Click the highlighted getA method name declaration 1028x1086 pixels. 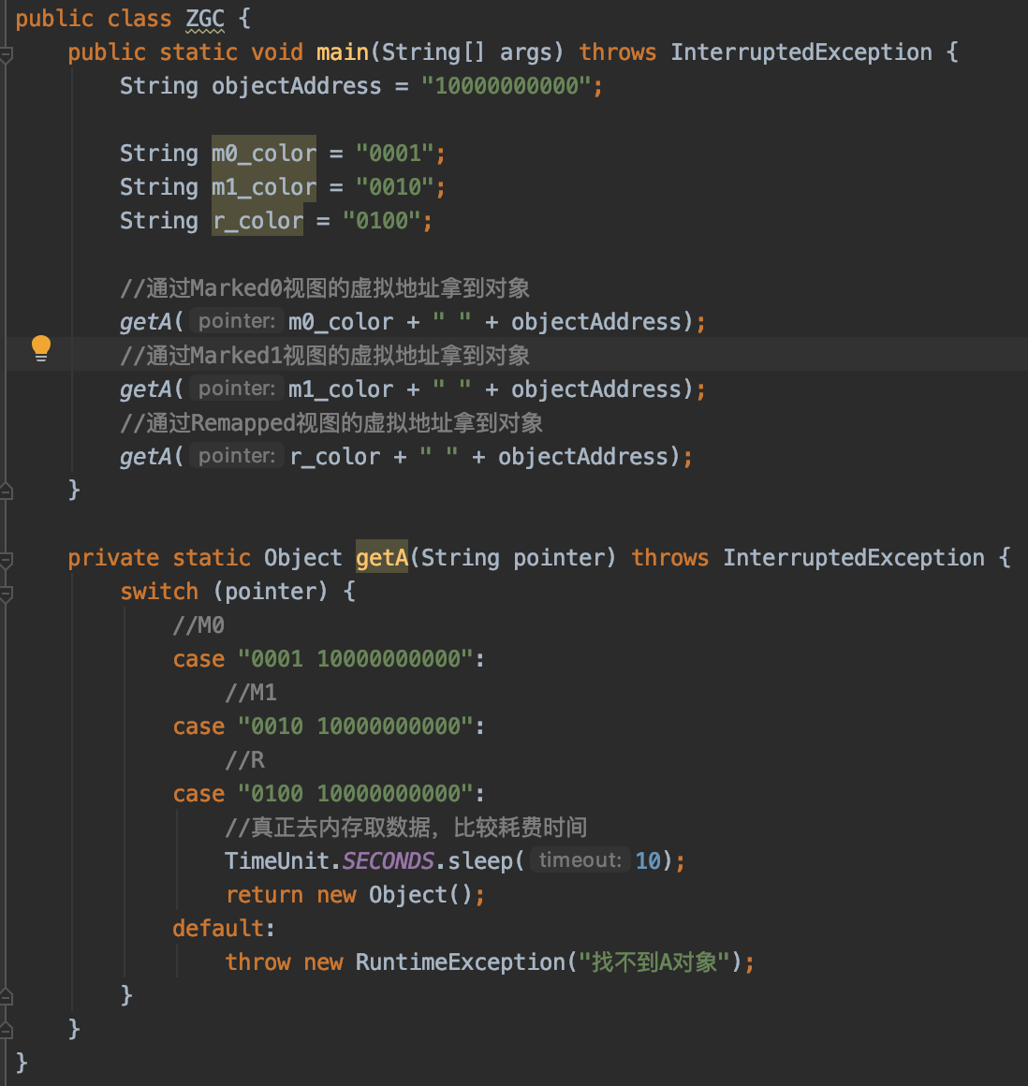[381, 557]
